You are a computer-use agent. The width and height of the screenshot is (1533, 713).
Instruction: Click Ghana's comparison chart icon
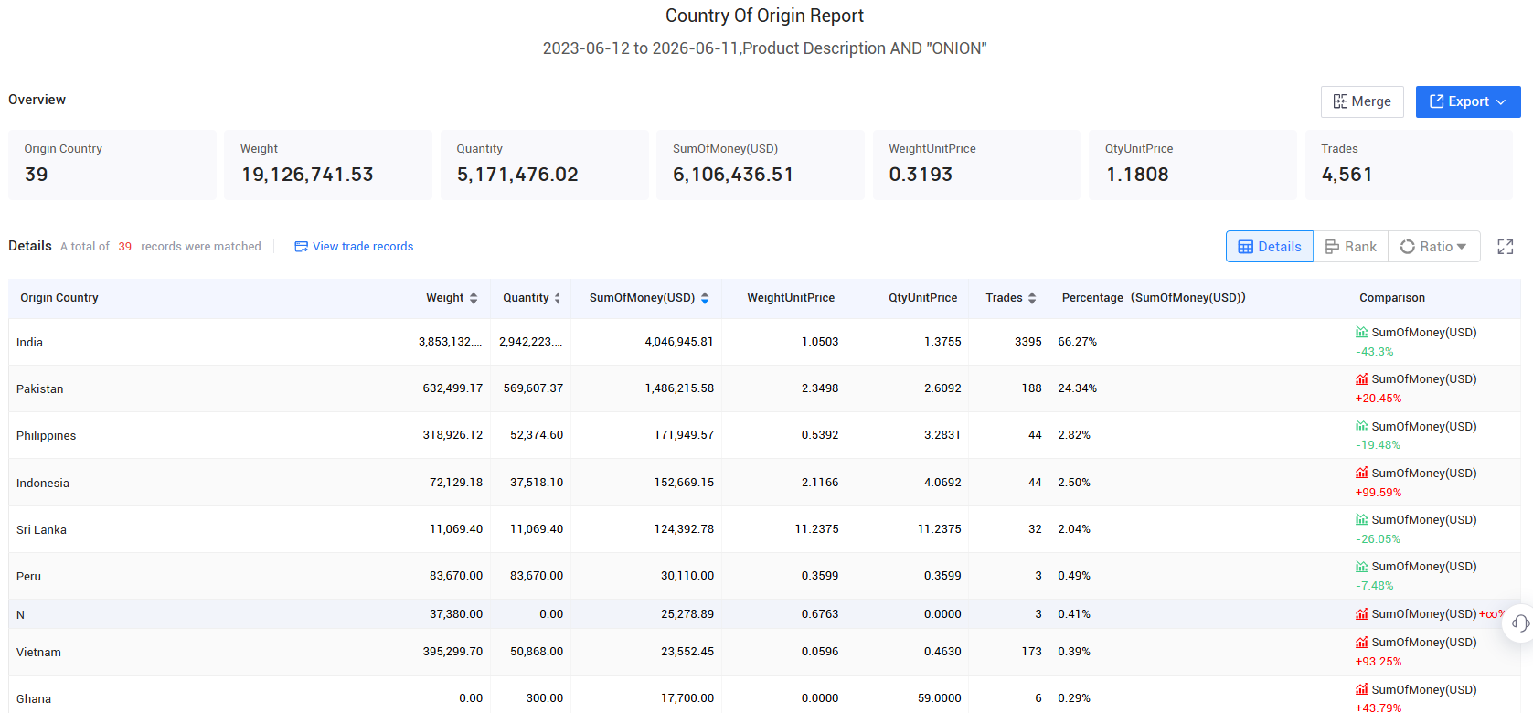[x=1361, y=690]
